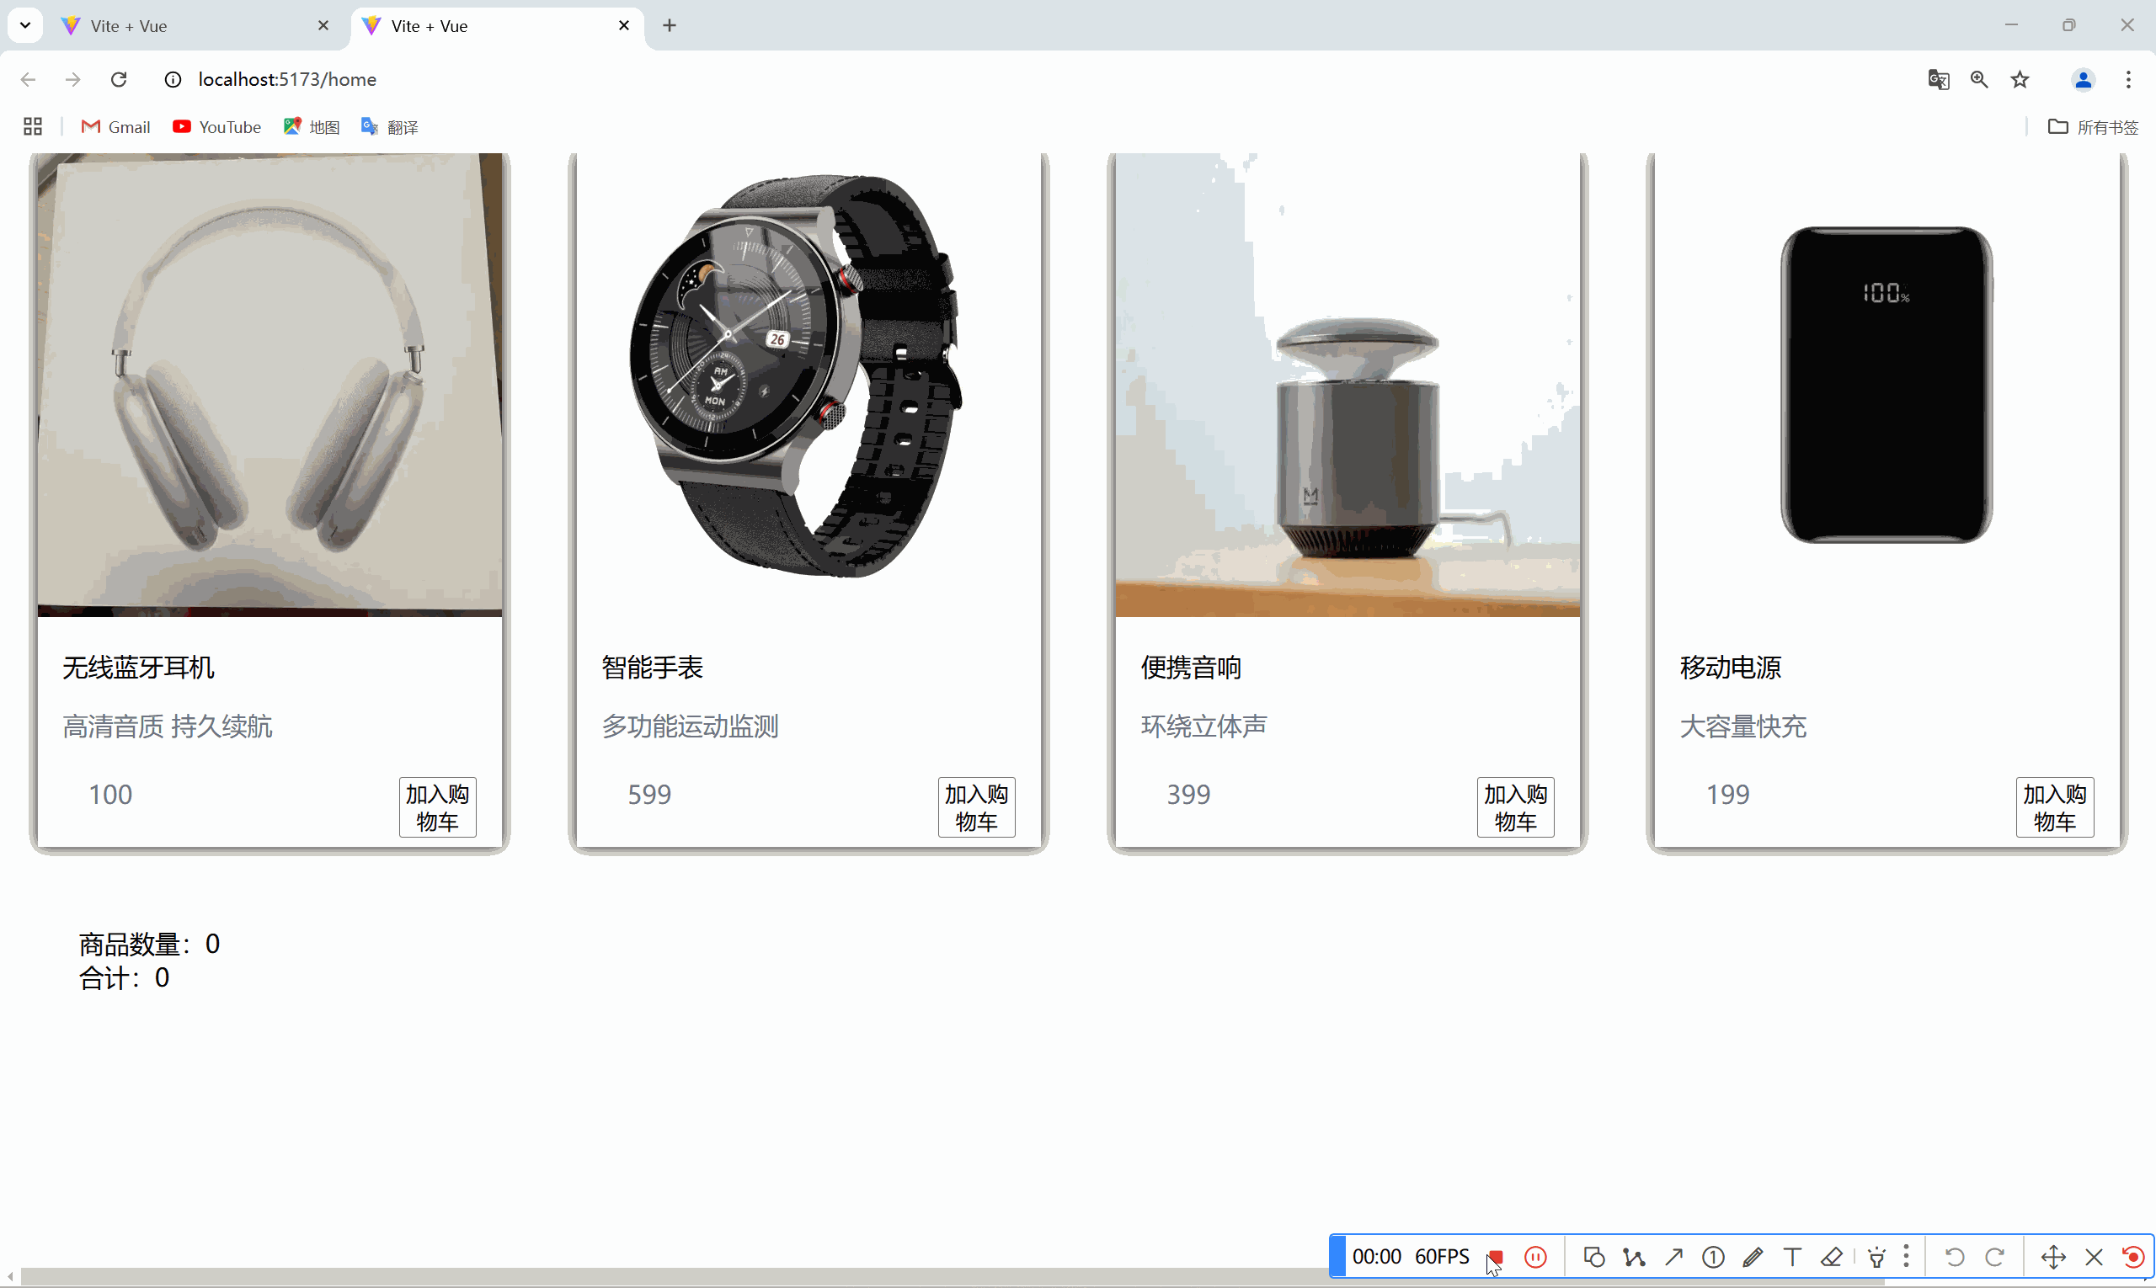Image resolution: width=2156 pixels, height=1288 pixels.
Task: Open Chrome's three-dot menu
Action: pos(2128,79)
